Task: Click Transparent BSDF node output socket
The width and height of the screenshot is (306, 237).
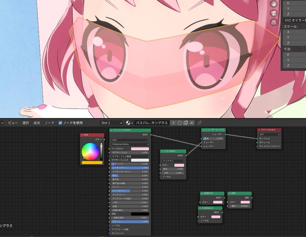Action: [224, 198]
